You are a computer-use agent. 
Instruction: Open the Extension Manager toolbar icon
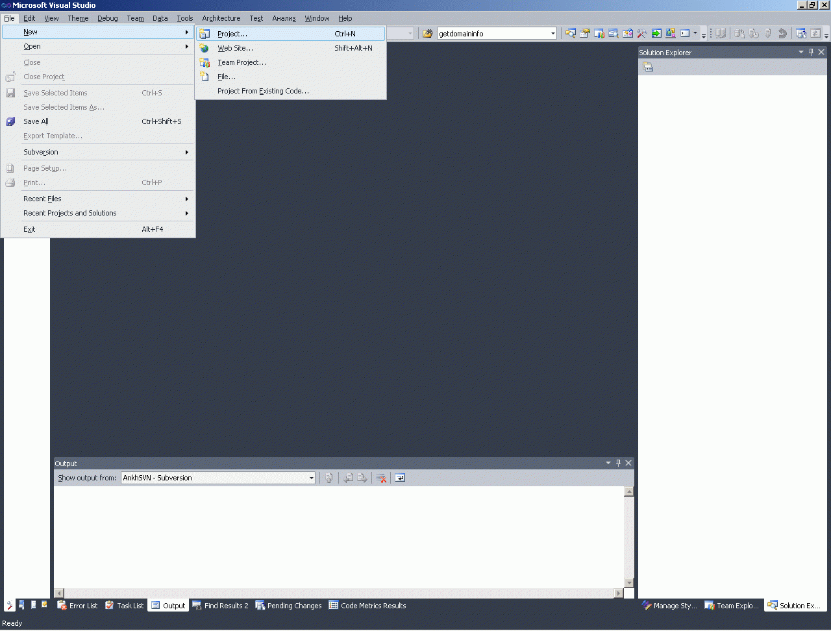[671, 34]
